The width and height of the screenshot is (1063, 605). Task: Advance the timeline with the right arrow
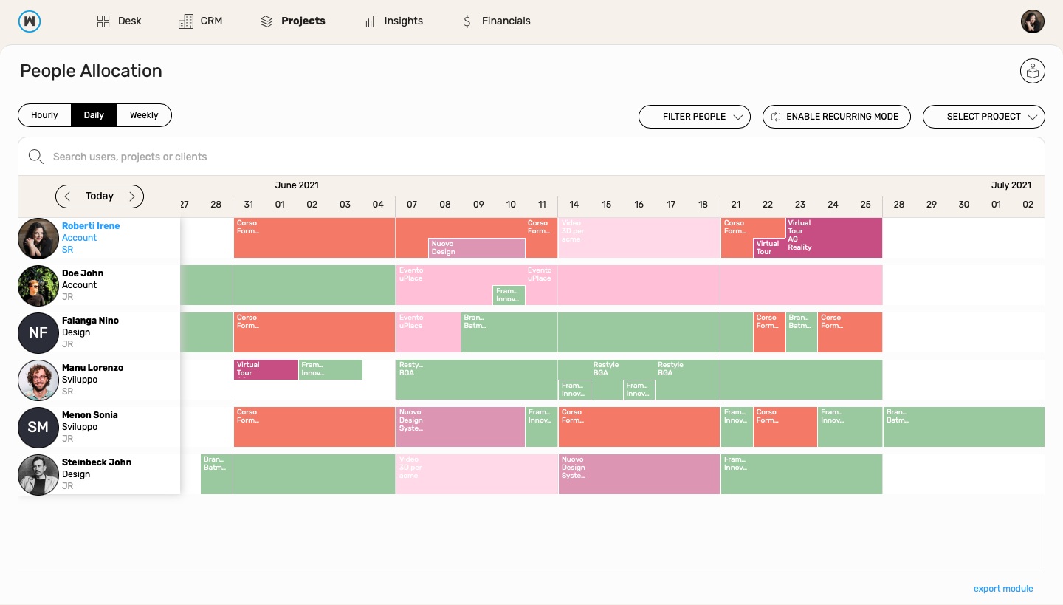(132, 196)
